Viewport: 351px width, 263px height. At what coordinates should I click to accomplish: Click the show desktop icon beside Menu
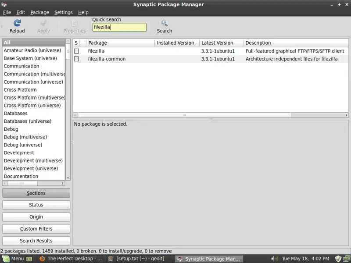pos(29,259)
